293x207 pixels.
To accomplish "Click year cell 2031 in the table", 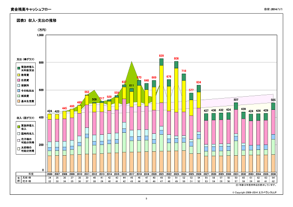I will coord(236,174).
